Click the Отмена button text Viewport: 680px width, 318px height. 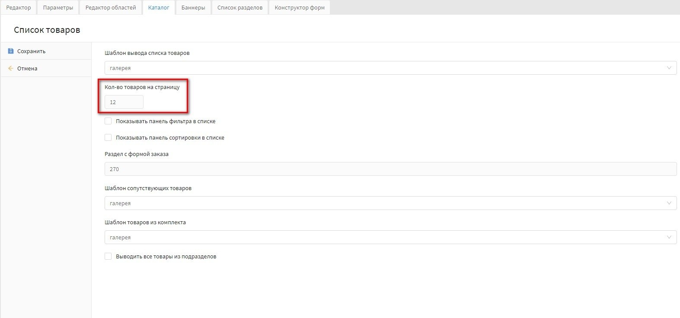(27, 68)
